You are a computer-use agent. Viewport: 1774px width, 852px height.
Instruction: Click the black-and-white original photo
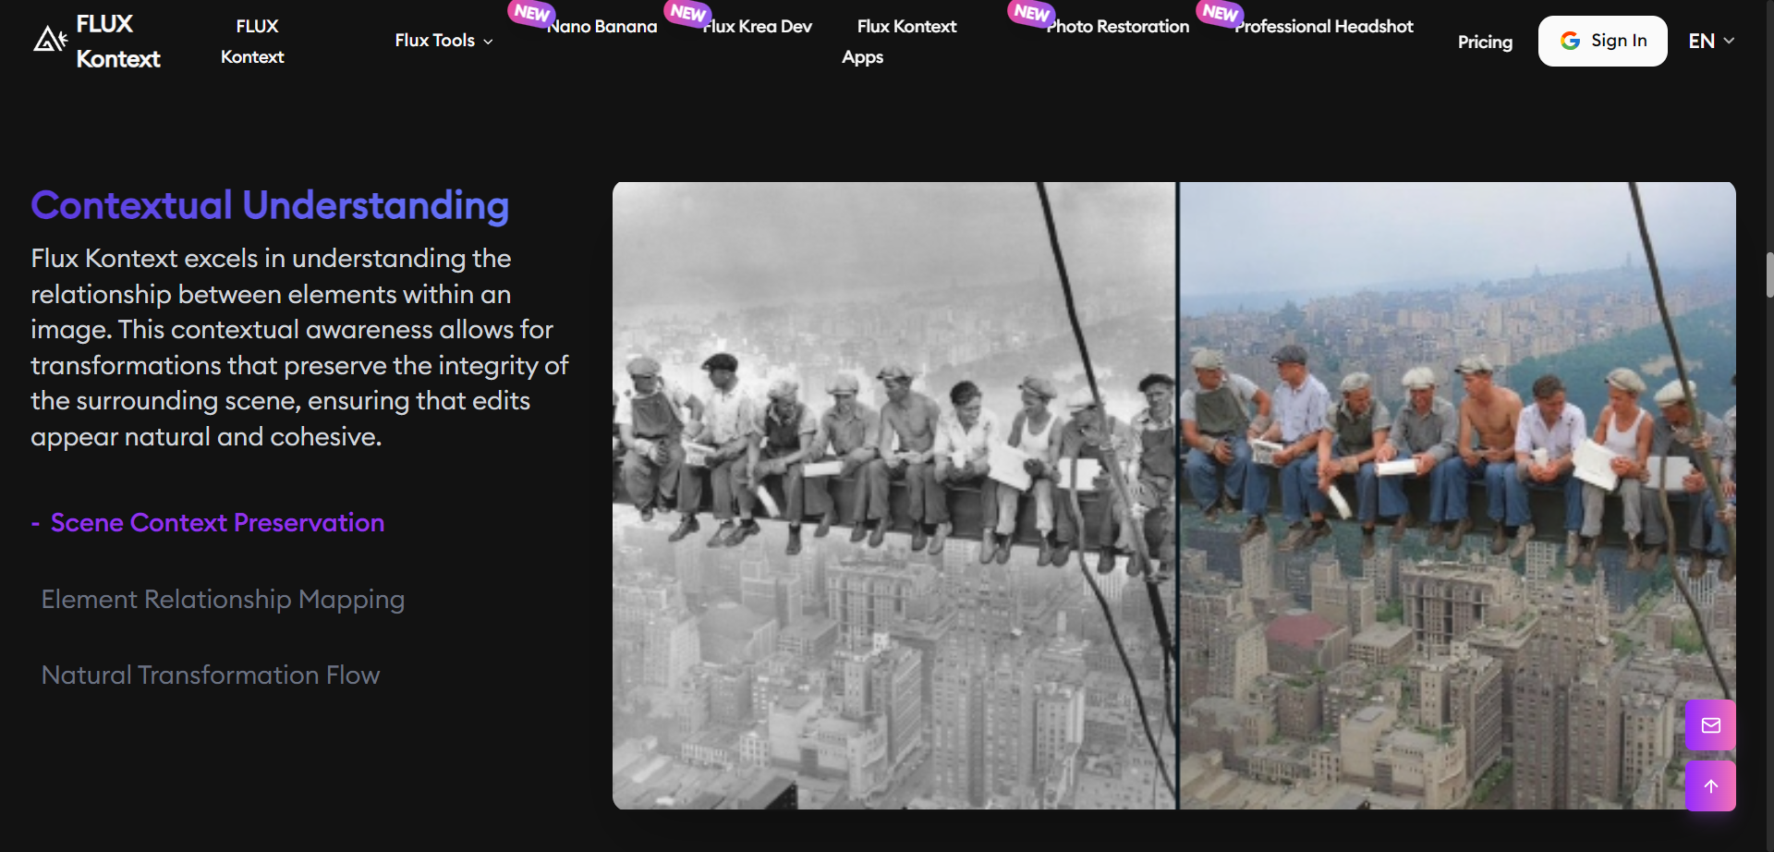tap(893, 495)
